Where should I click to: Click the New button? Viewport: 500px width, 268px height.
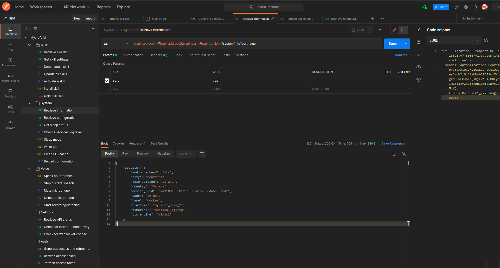pyautogui.click(x=77, y=18)
